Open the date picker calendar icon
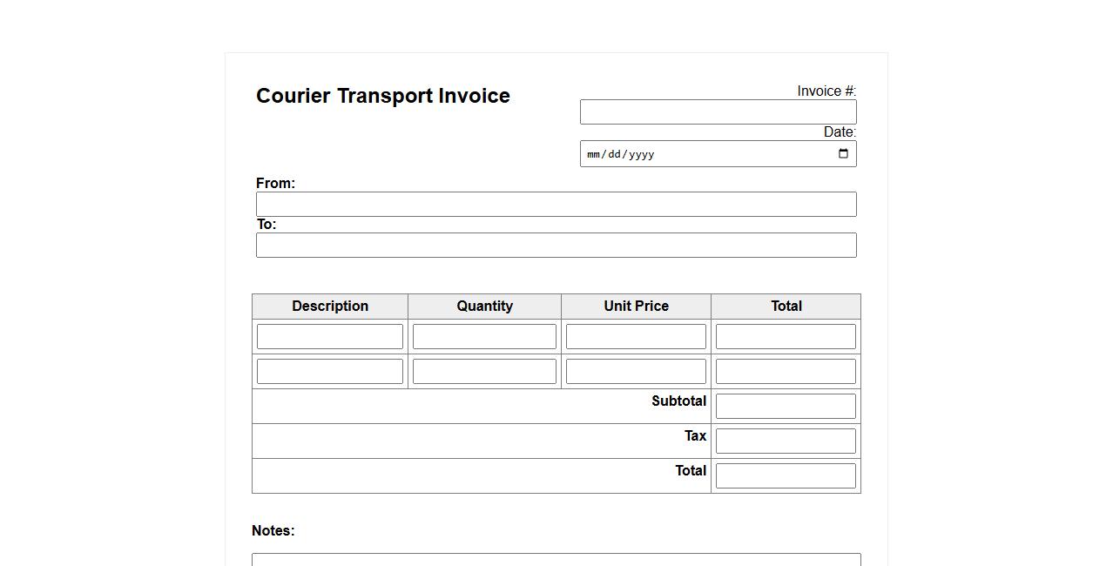Image resolution: width=1113 pixels, height=566 pixels. point(842,154)
